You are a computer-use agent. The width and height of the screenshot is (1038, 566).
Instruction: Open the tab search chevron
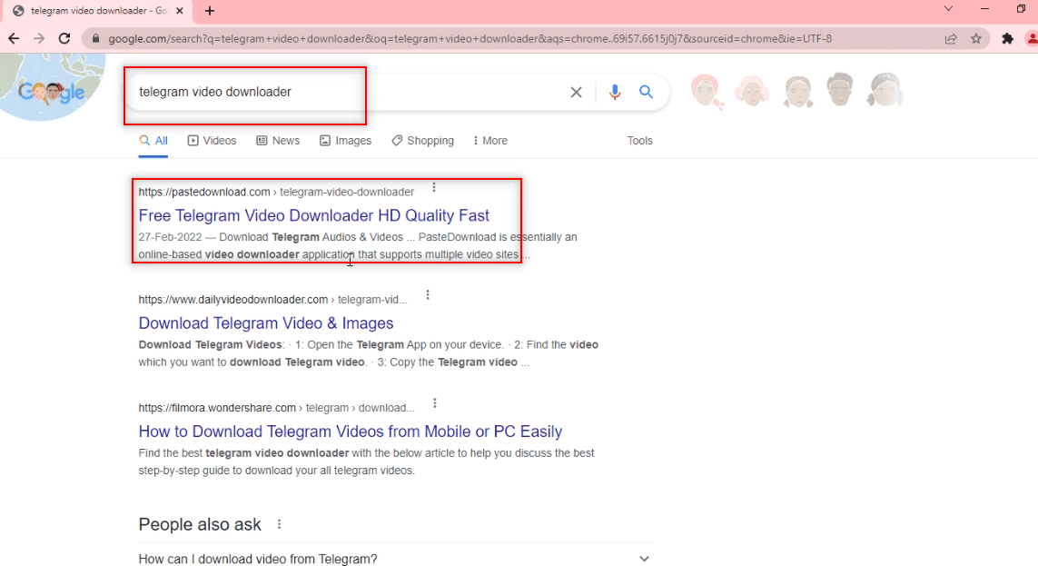point(948,9)
